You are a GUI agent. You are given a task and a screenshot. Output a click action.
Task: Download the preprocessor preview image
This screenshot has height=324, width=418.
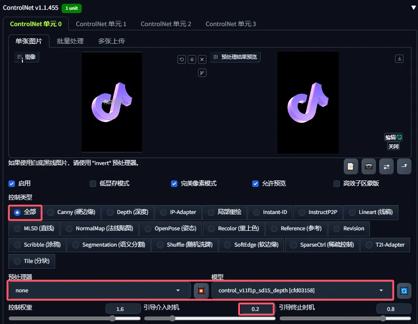click(399, 59)
